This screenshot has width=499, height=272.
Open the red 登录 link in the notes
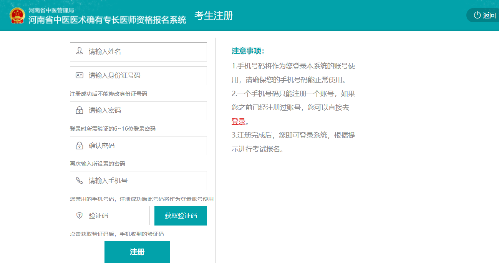tap(238, 121)
